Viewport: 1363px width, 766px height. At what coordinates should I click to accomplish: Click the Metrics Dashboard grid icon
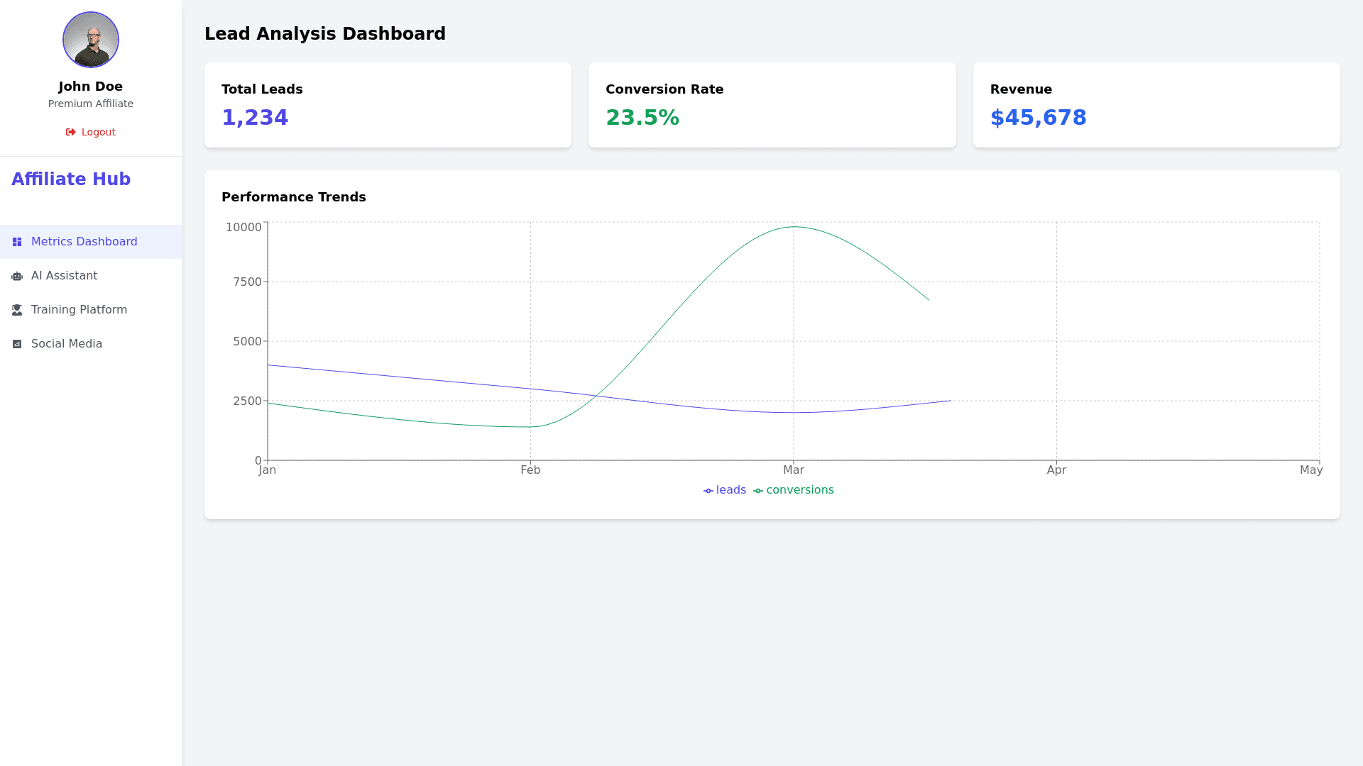pyautogui.click(x=17, y=242)
